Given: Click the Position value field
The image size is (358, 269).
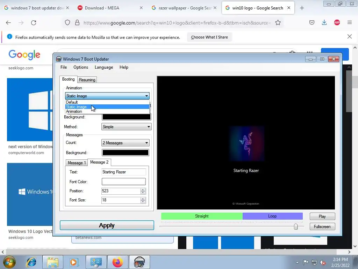Looking at the screenshot, I should (121, 191).
